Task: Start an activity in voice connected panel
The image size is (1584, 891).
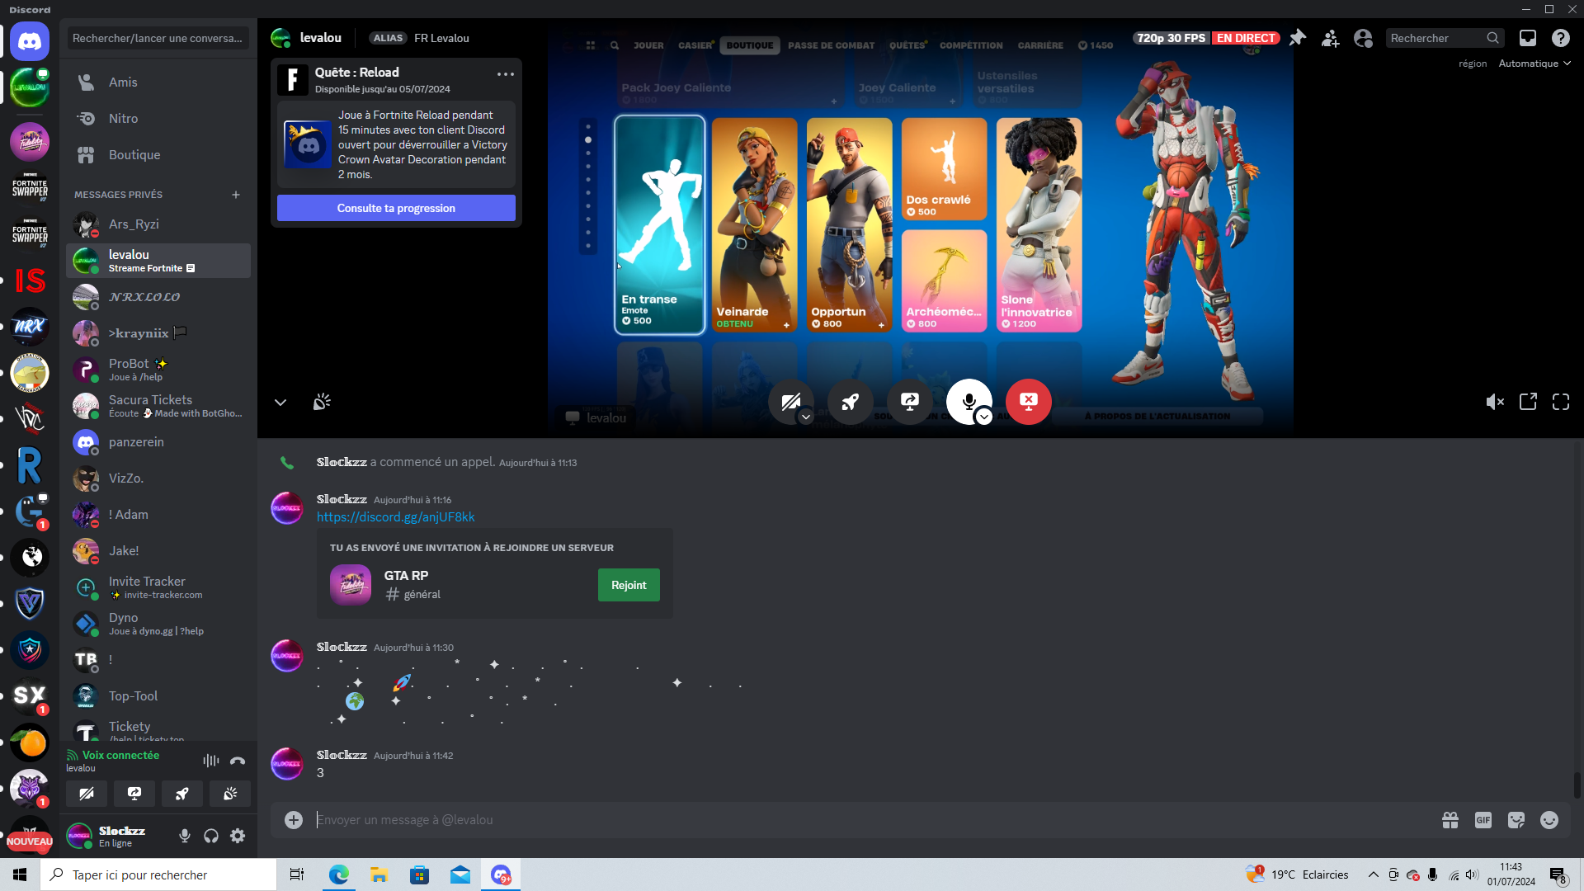Action: pyautogui.click(x=182, y=794)
